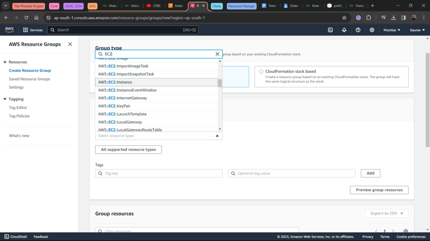Choose AWS::EC2::ImportImageTask option

156,66
